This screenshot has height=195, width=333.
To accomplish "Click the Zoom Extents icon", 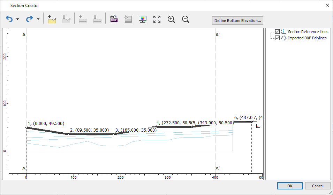I will (x=157, y=19).
